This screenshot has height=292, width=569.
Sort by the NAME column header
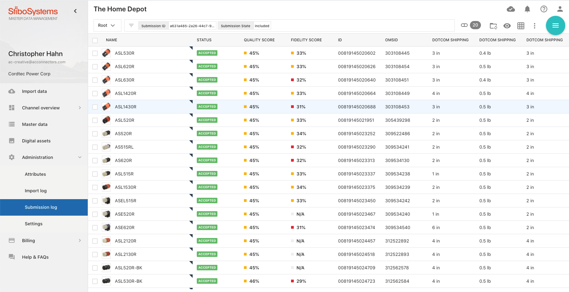tap(111, 40)
